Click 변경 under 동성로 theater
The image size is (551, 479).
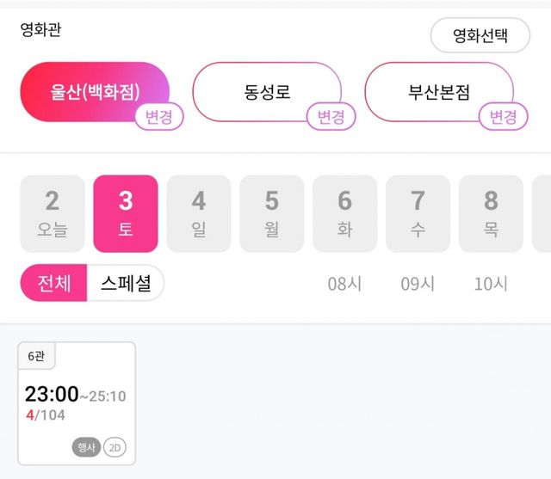[x=331, y=117]
